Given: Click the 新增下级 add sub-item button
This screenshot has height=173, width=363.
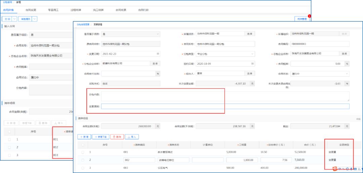Looking at the screenshot, I should (100, 137).
